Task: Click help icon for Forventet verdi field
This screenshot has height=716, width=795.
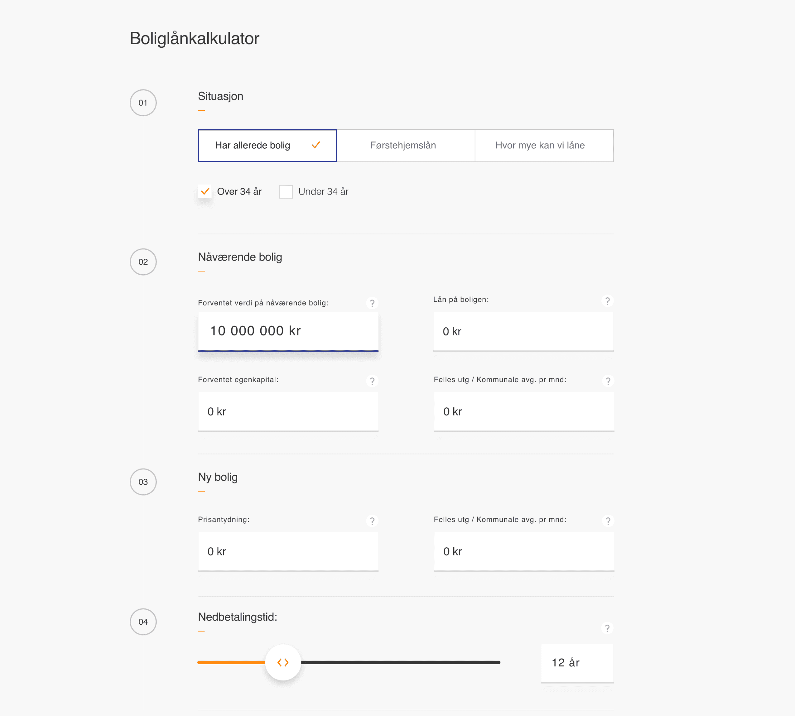Action: tap(372, 303)
